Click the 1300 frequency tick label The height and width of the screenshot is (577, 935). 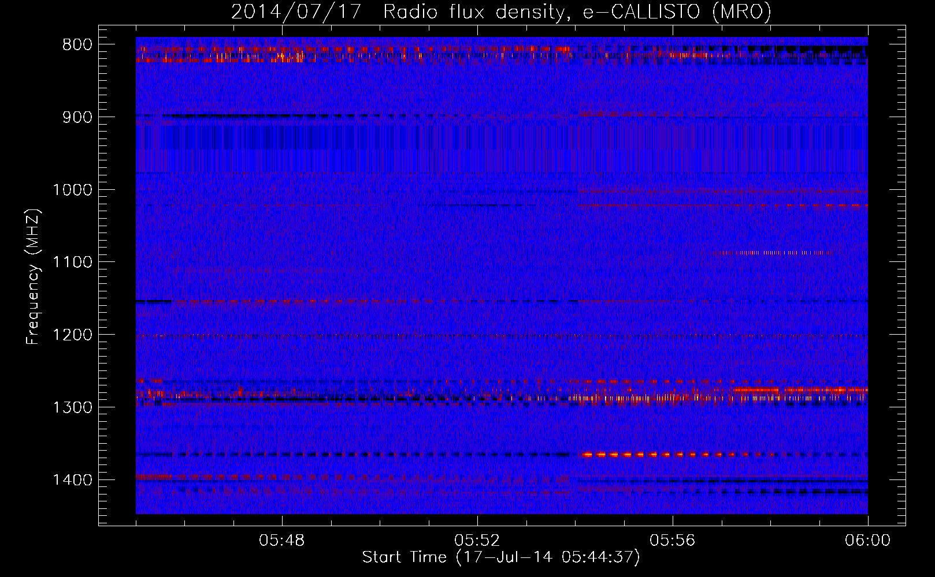click(x=72, y=407)
